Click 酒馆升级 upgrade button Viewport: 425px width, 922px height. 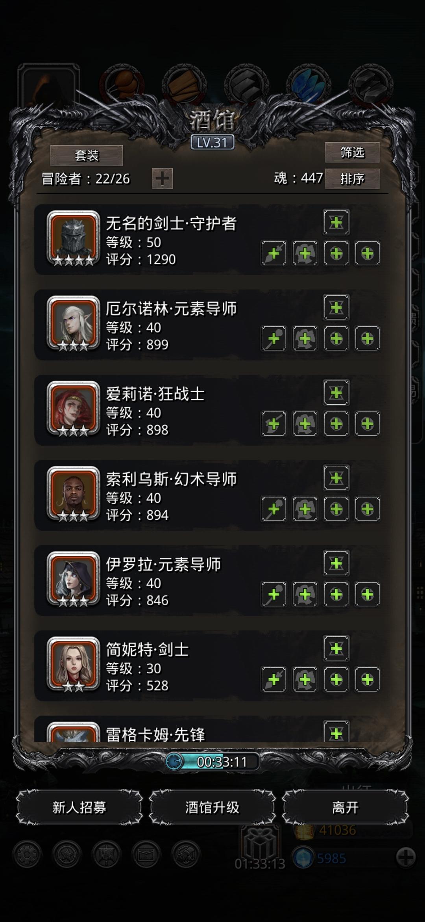(x=212, y=808)
